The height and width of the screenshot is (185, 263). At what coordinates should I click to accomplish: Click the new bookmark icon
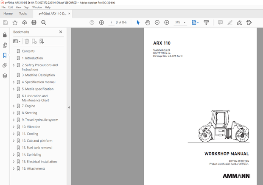34,41
